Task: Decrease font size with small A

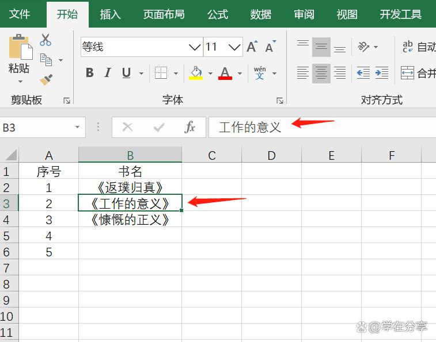Action: [270, 47]
